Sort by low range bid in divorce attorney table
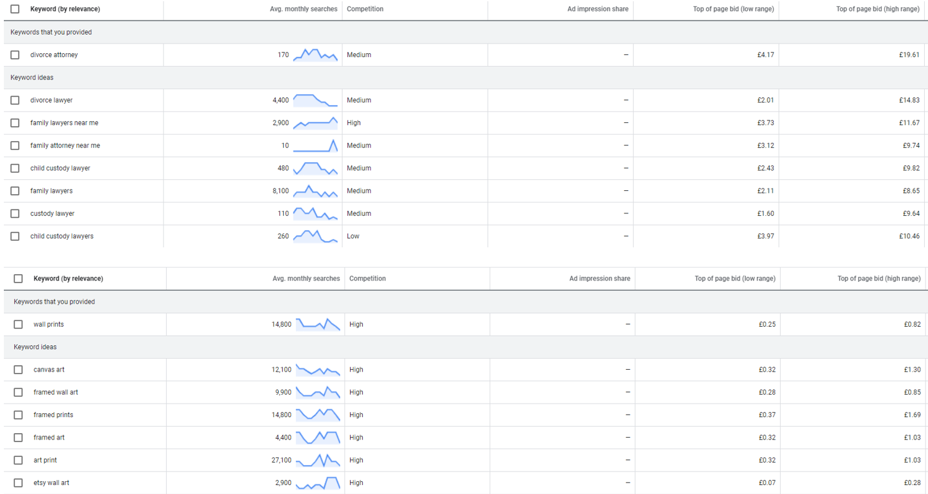Screen dimensions: 928x494 coord(733,10)
